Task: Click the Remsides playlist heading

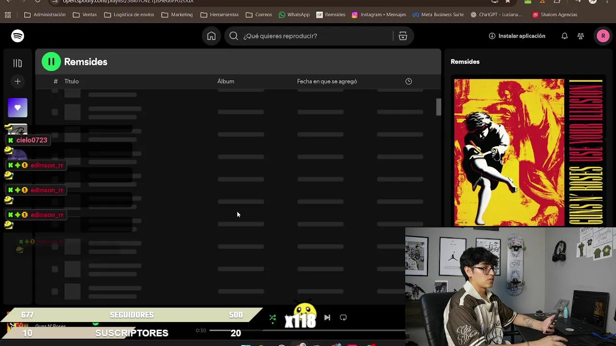Action: pos(86,62)
